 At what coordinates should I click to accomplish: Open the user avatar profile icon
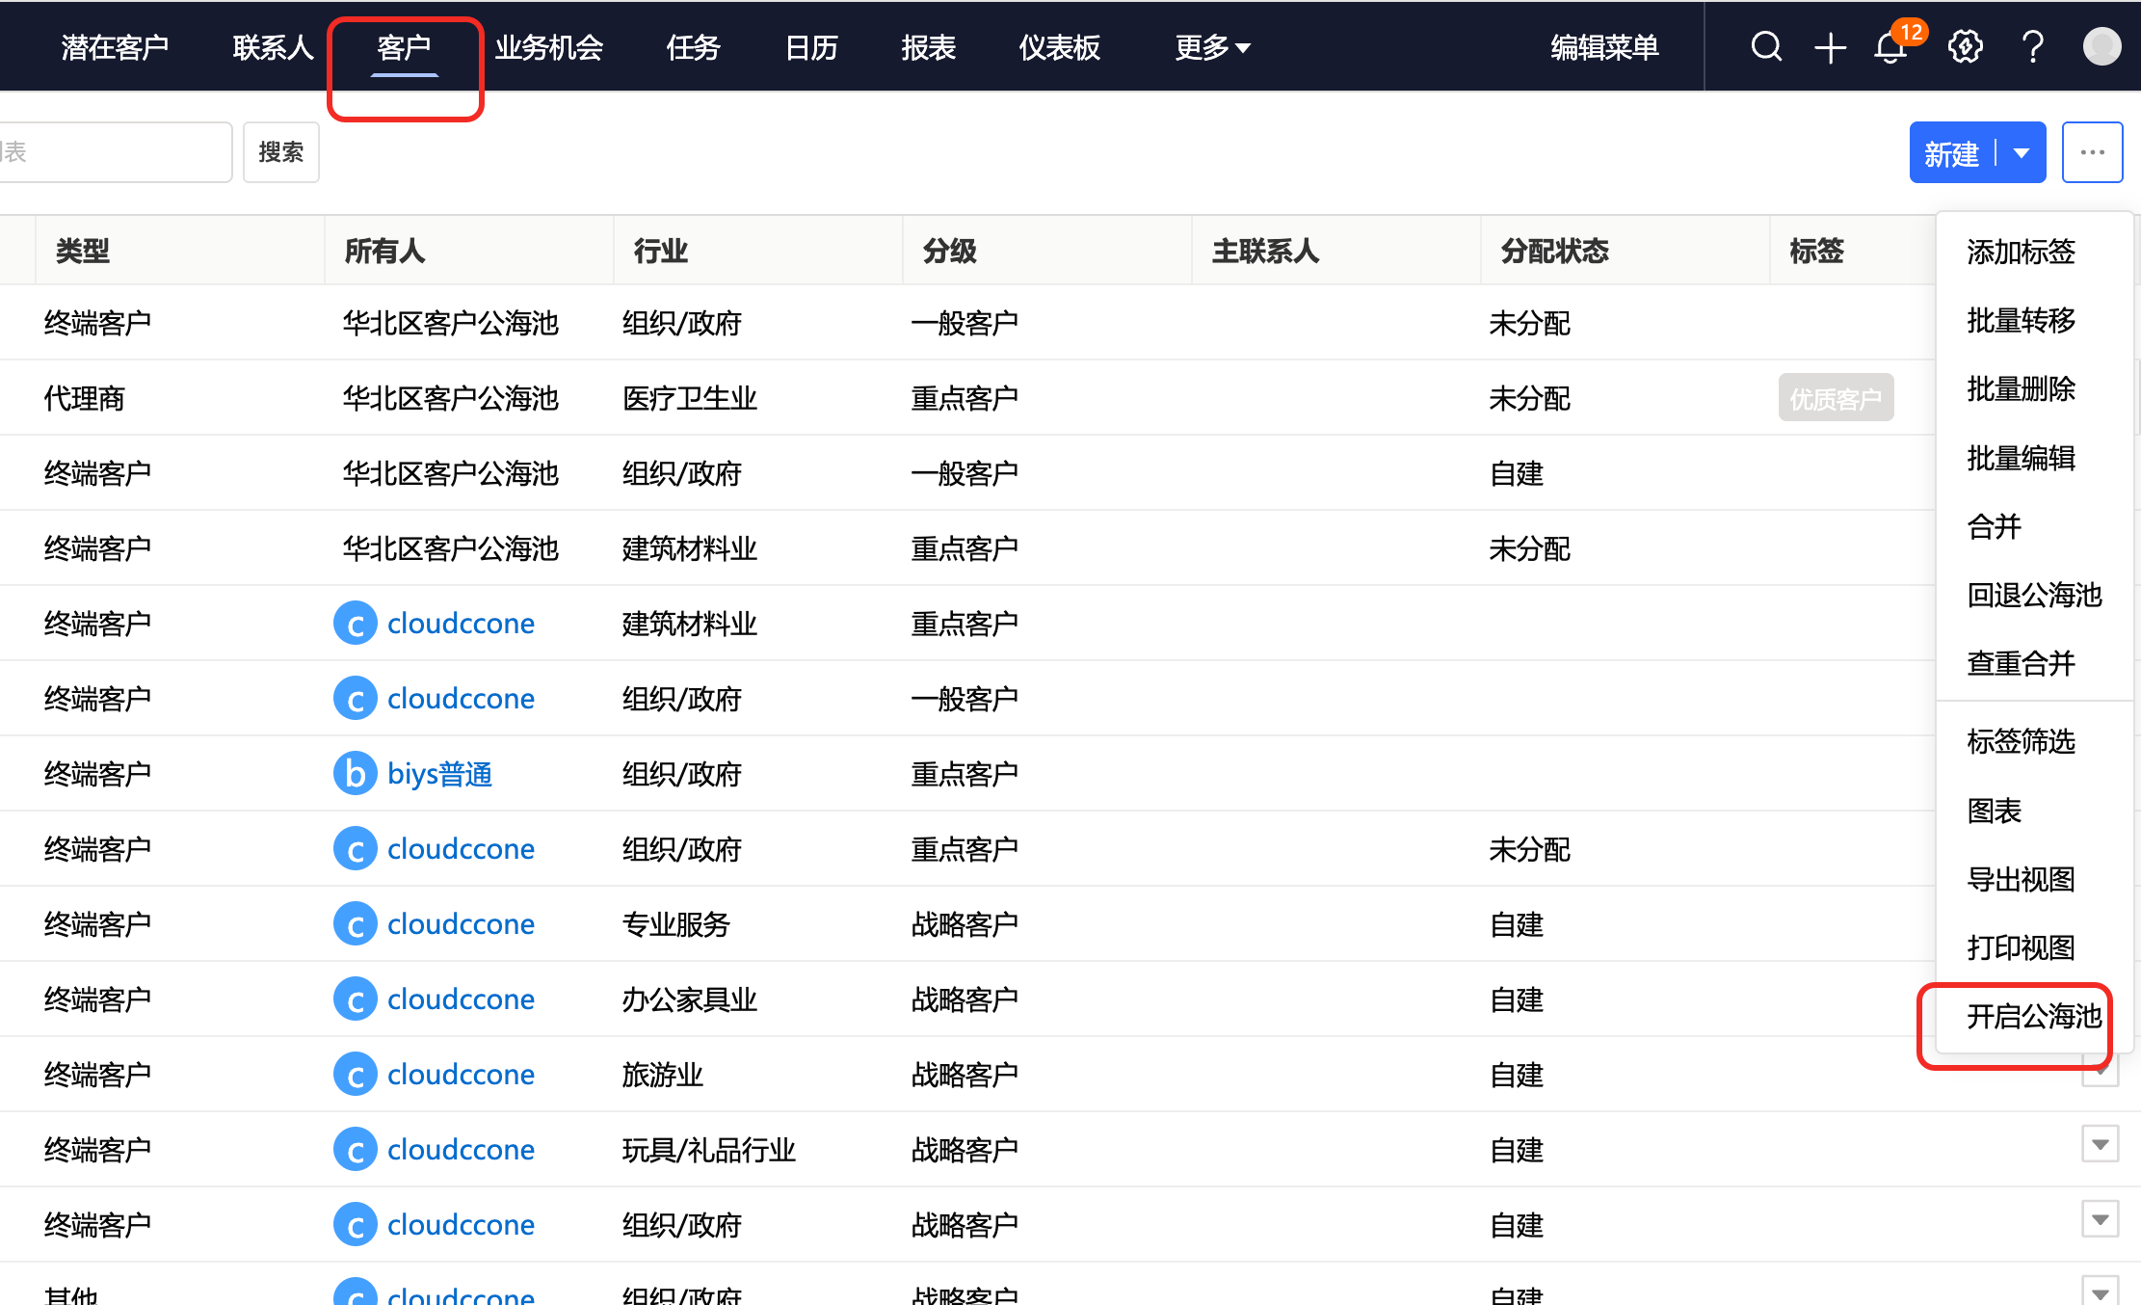pyautogui.click(x=2101, y=46)
